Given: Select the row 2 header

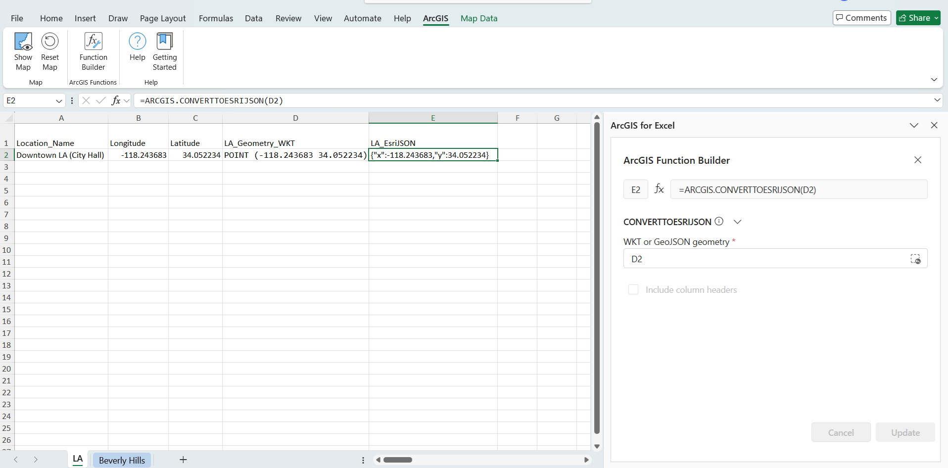Looking at the screenshot, I should coord(7,155).
